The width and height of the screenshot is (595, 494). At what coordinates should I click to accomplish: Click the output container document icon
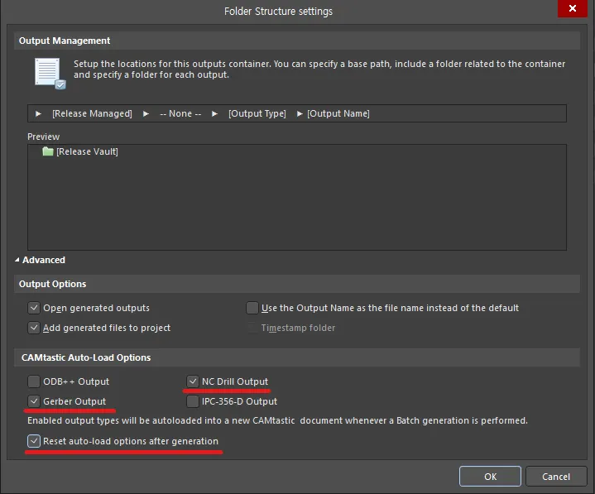tap(50, 73)
